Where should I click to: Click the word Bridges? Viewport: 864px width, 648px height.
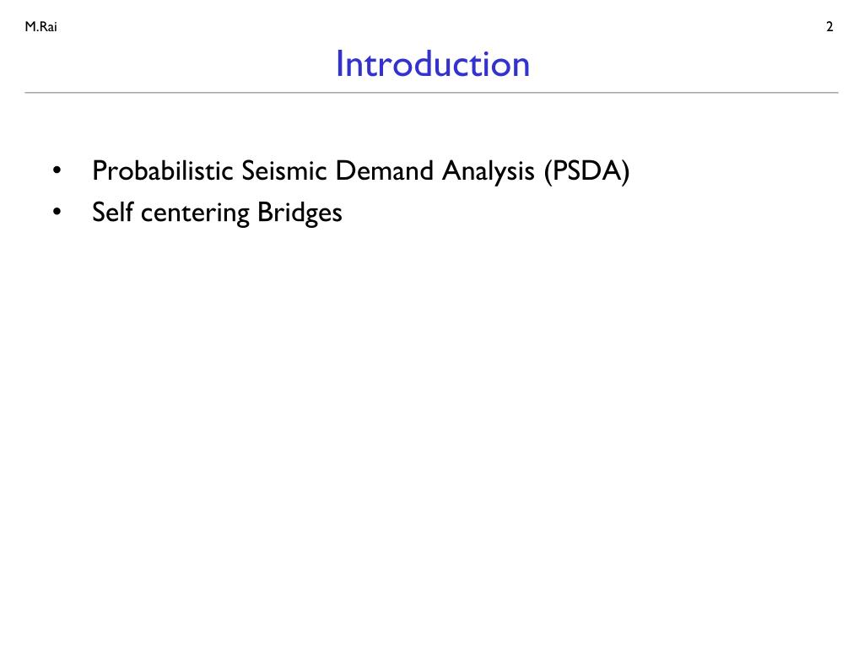click(300, 213)
